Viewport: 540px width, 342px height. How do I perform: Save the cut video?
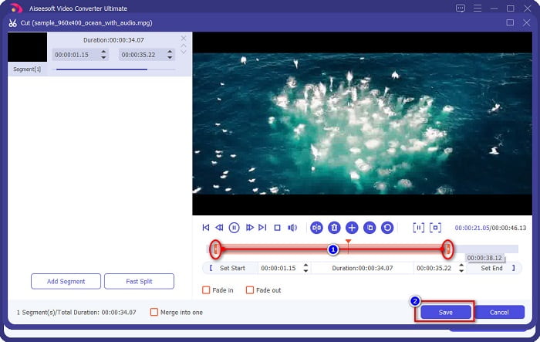tap(445, 313)
